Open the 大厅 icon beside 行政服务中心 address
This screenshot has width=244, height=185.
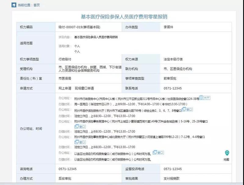coord(204,98)
